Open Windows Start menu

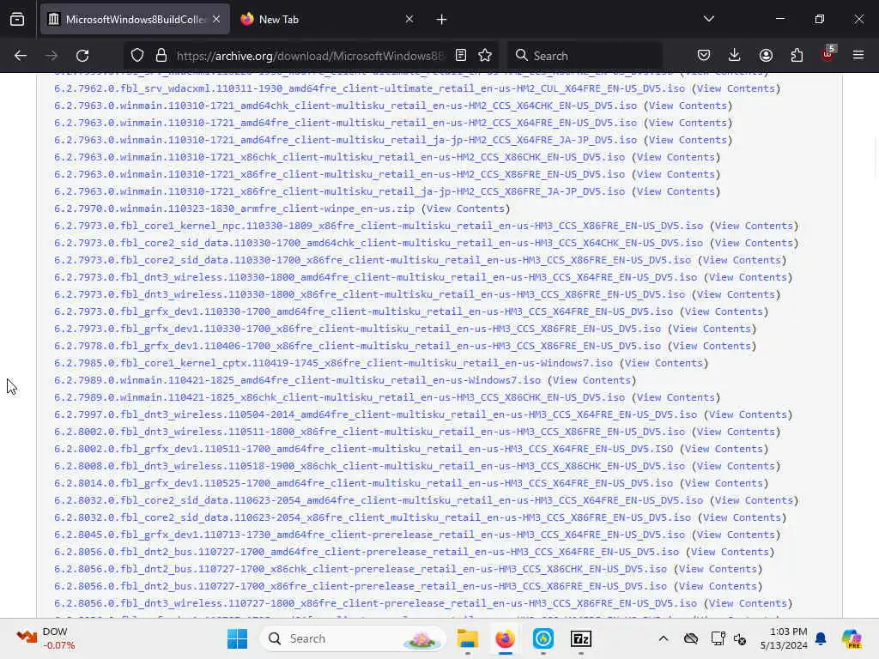pos(237,638)
